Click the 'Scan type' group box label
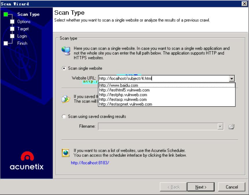 click(x=68, y=38)
